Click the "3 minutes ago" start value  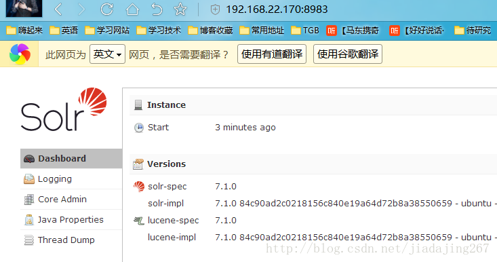point(245,128)
